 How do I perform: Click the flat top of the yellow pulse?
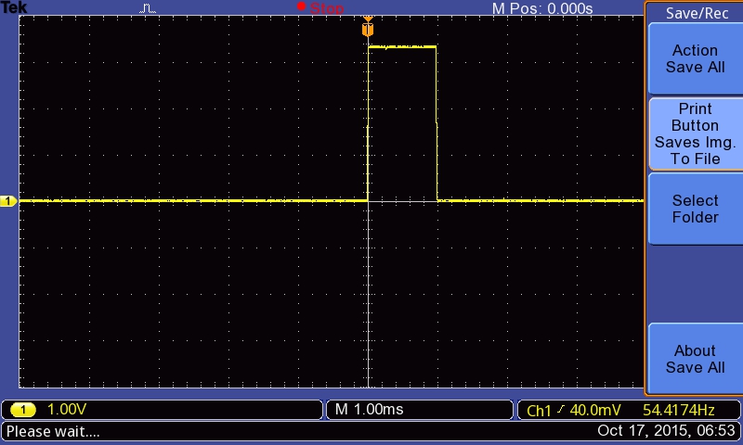(402, 46)
